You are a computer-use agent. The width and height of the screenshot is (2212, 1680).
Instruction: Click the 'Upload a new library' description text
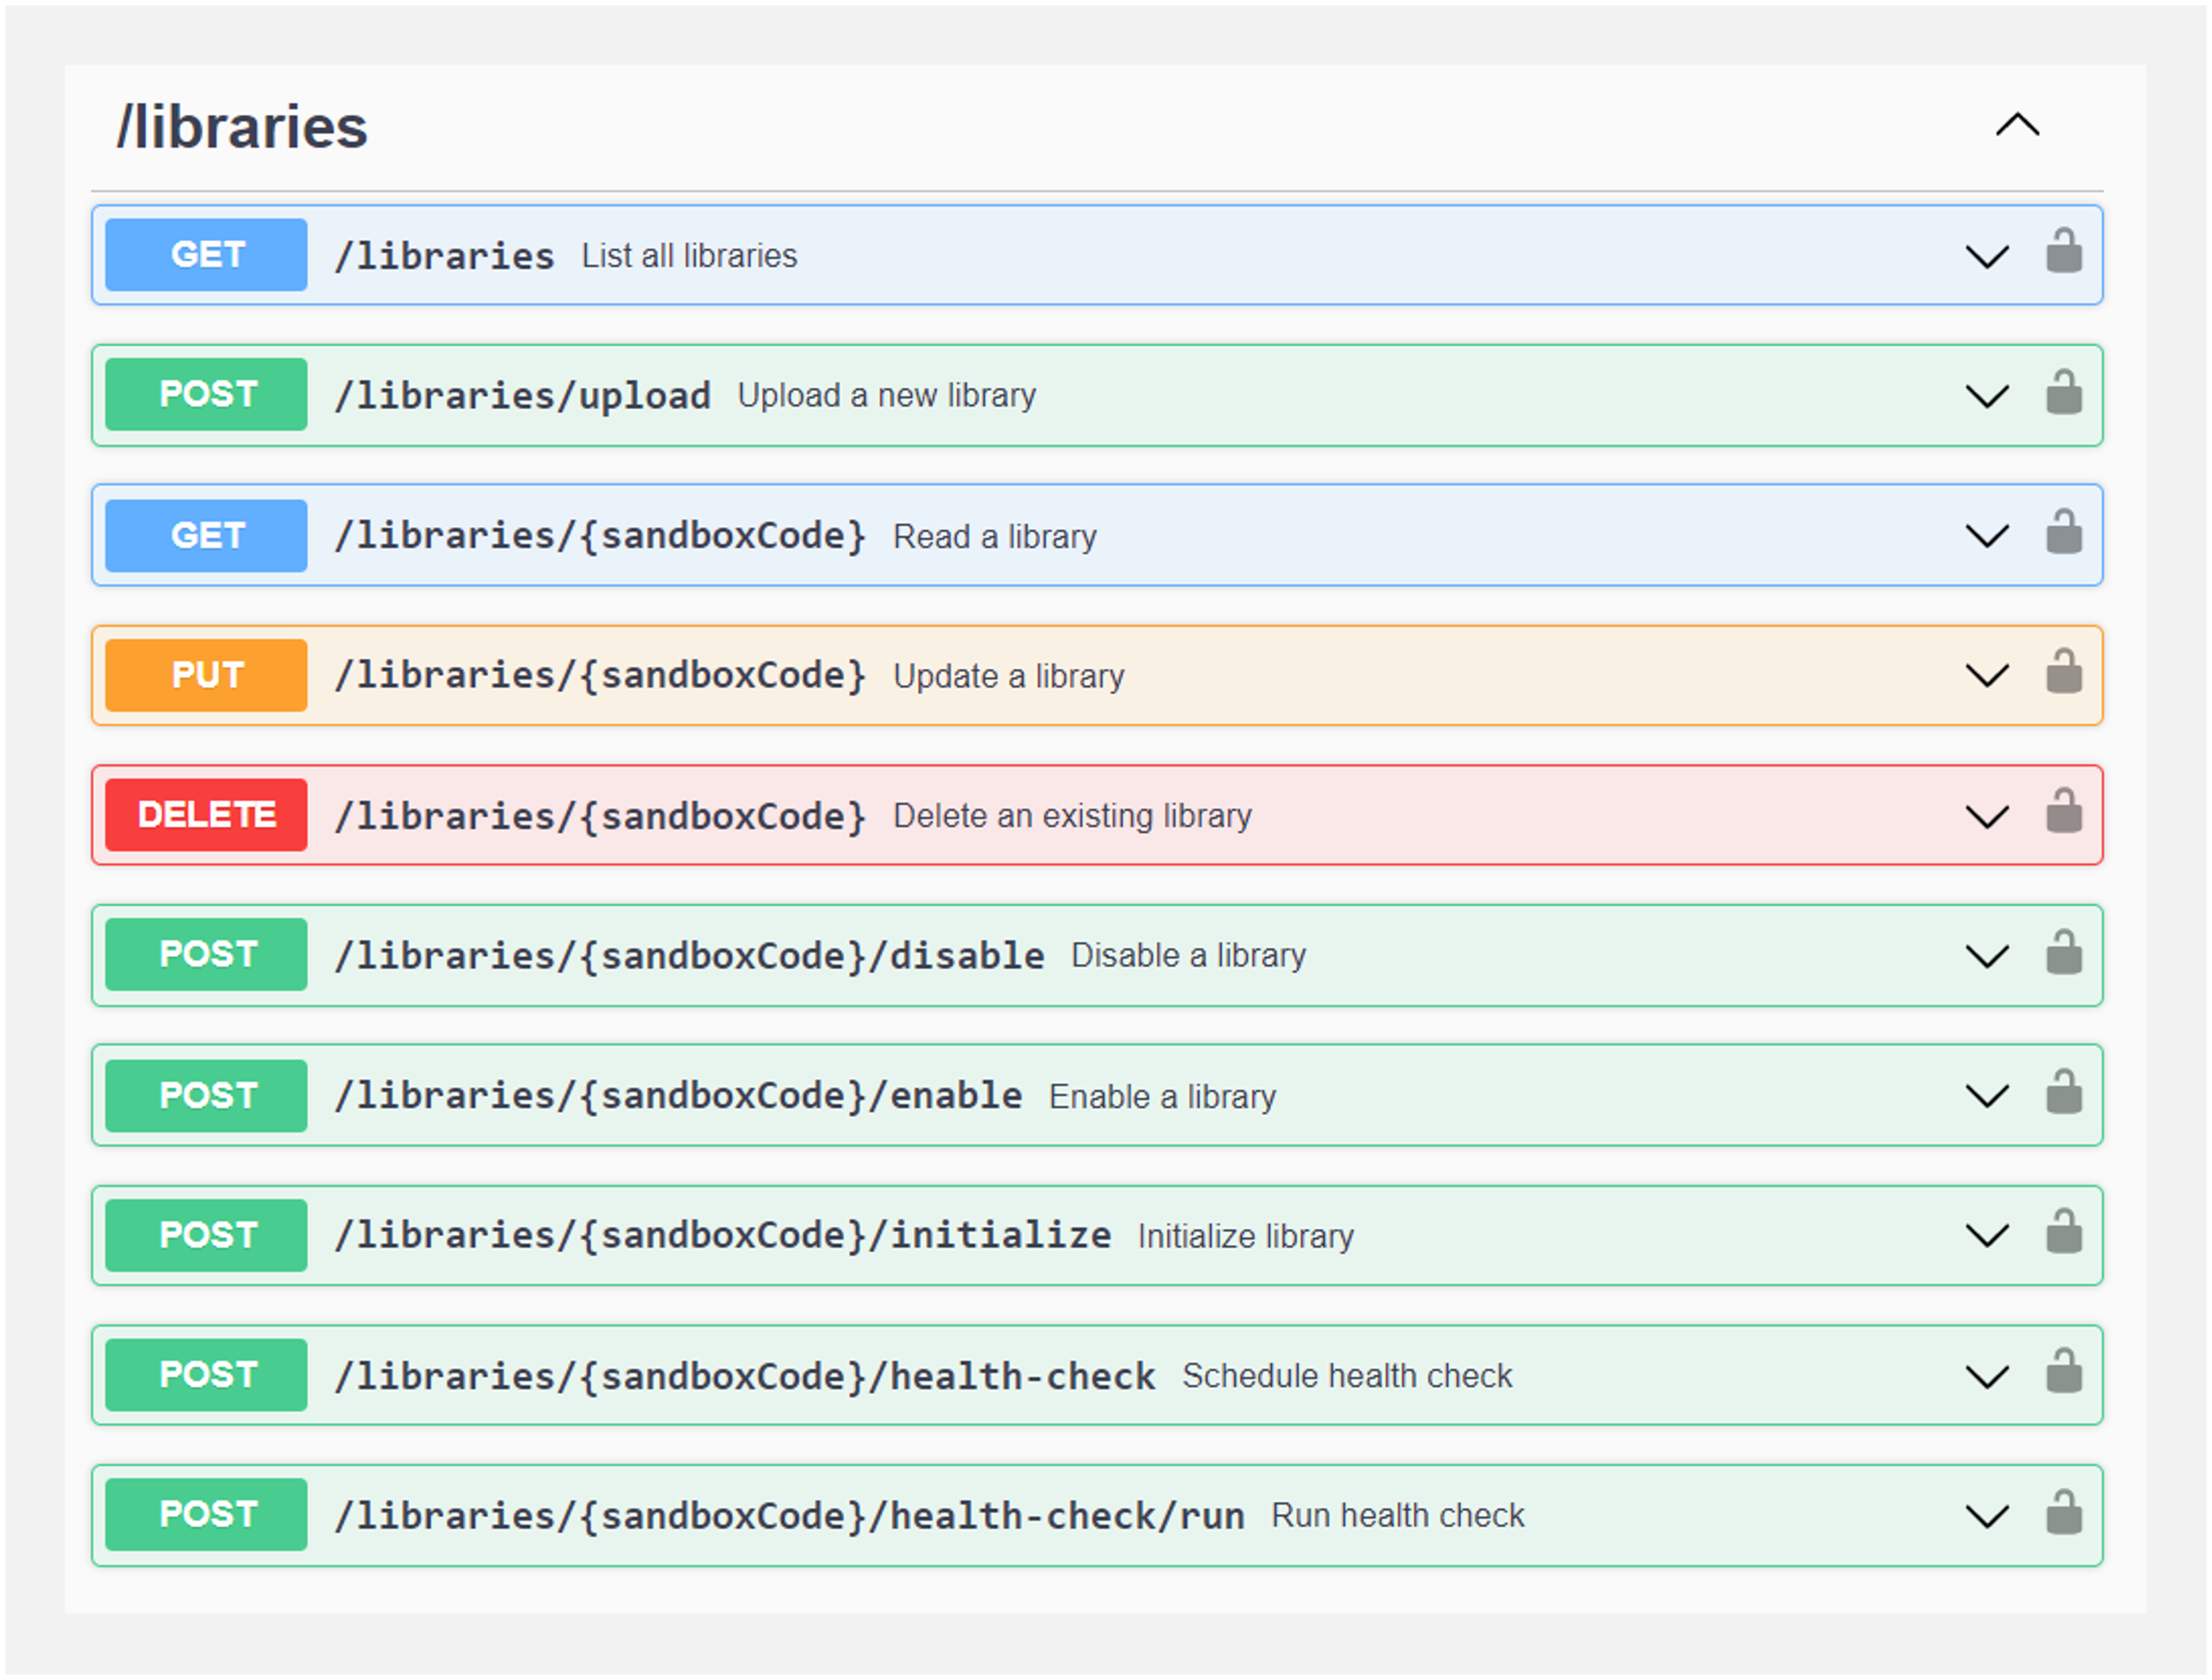tap(886, 396)
